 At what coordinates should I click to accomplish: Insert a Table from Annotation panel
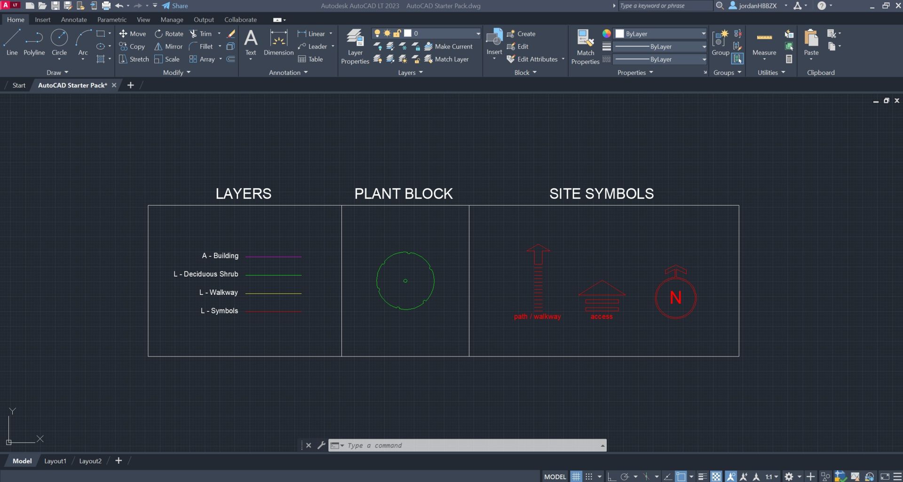310,59
